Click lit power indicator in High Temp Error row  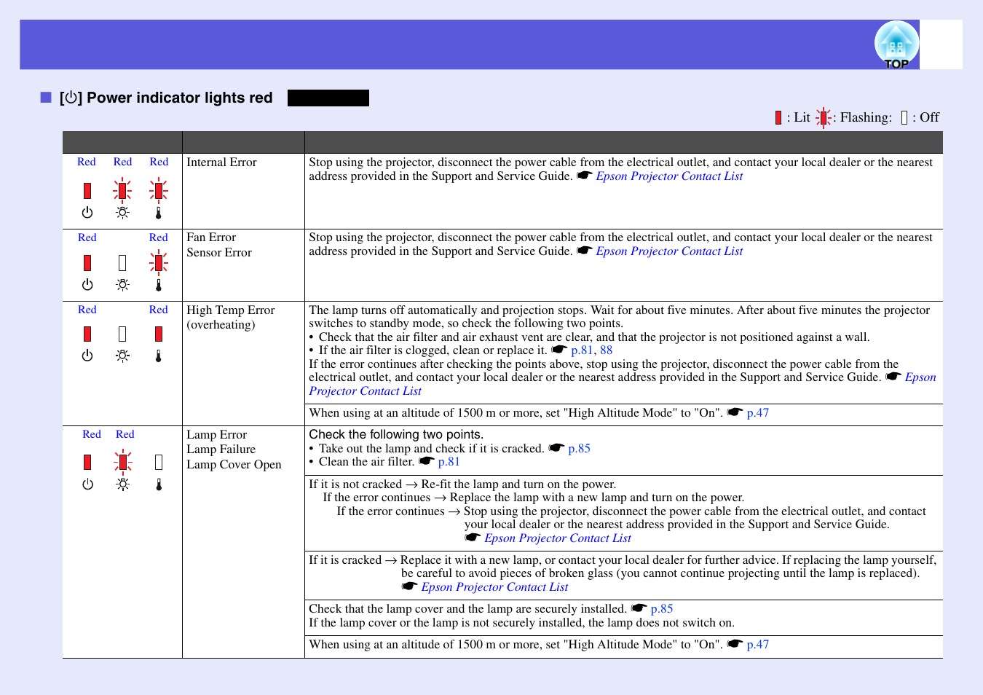tap(87, 334)
